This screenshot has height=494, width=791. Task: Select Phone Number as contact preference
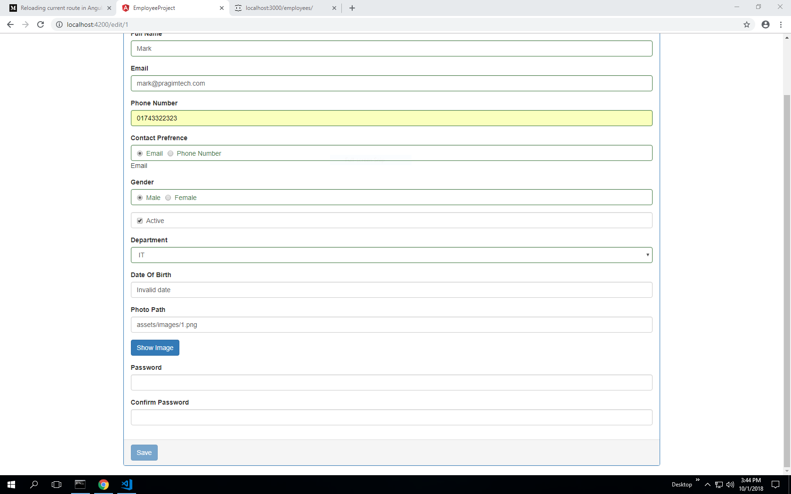(x=170, y=153)
